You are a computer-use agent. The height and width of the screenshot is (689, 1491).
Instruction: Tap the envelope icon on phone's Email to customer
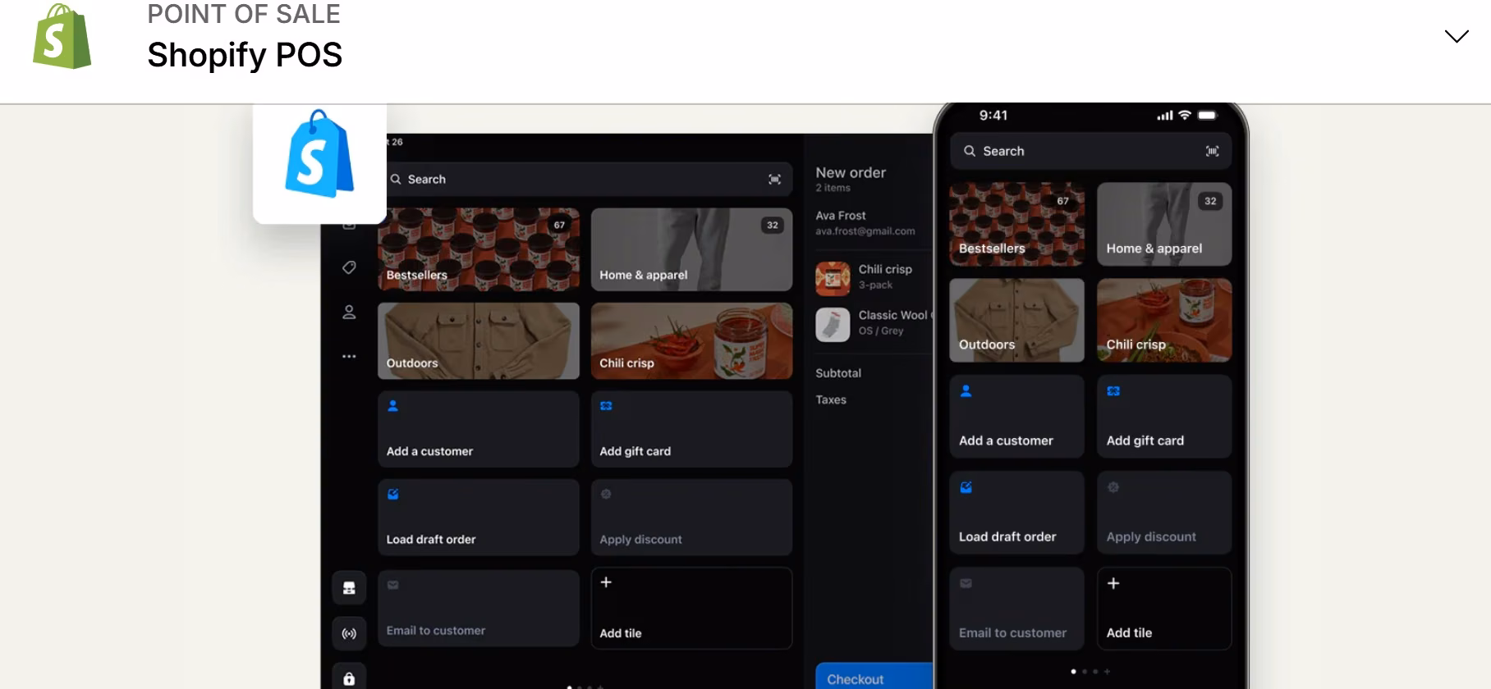click(966, 583)
